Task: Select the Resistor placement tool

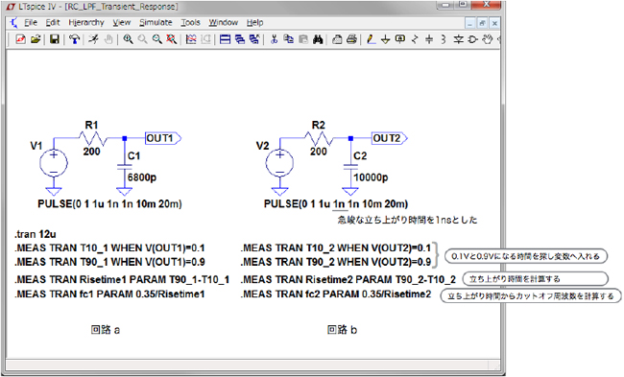Action: (415, 39)
